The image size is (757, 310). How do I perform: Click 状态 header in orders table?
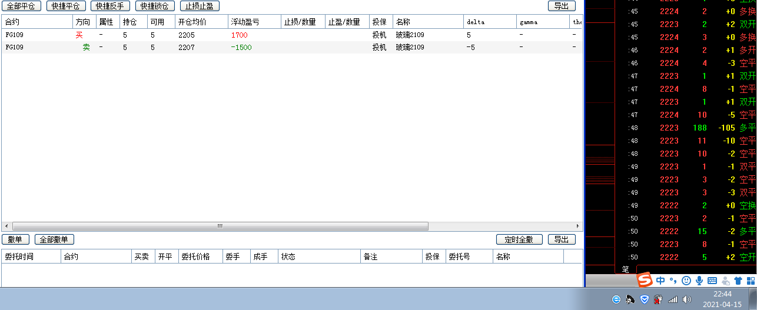click(319, 256)
